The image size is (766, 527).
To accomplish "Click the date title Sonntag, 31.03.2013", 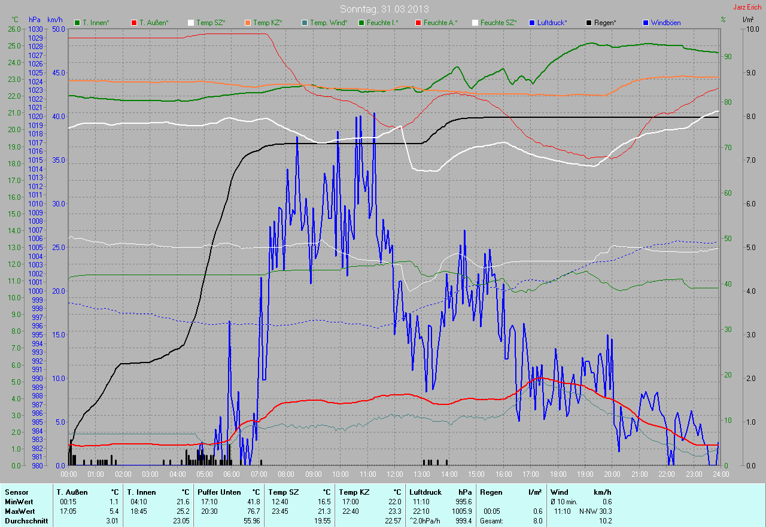I will pyautogui.click(x=384, y=9).
